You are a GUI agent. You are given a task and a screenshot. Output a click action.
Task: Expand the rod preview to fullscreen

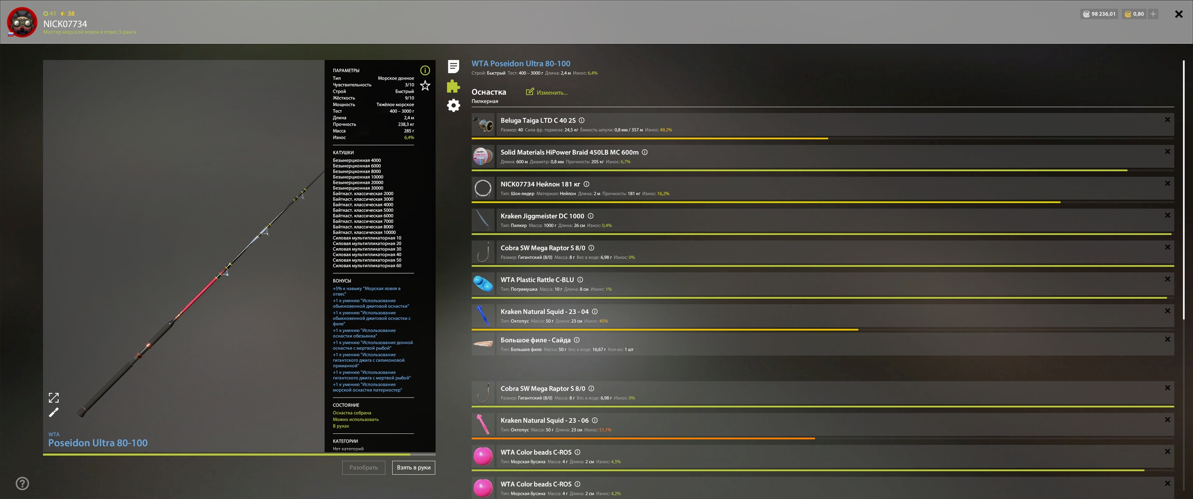point(54,398)
